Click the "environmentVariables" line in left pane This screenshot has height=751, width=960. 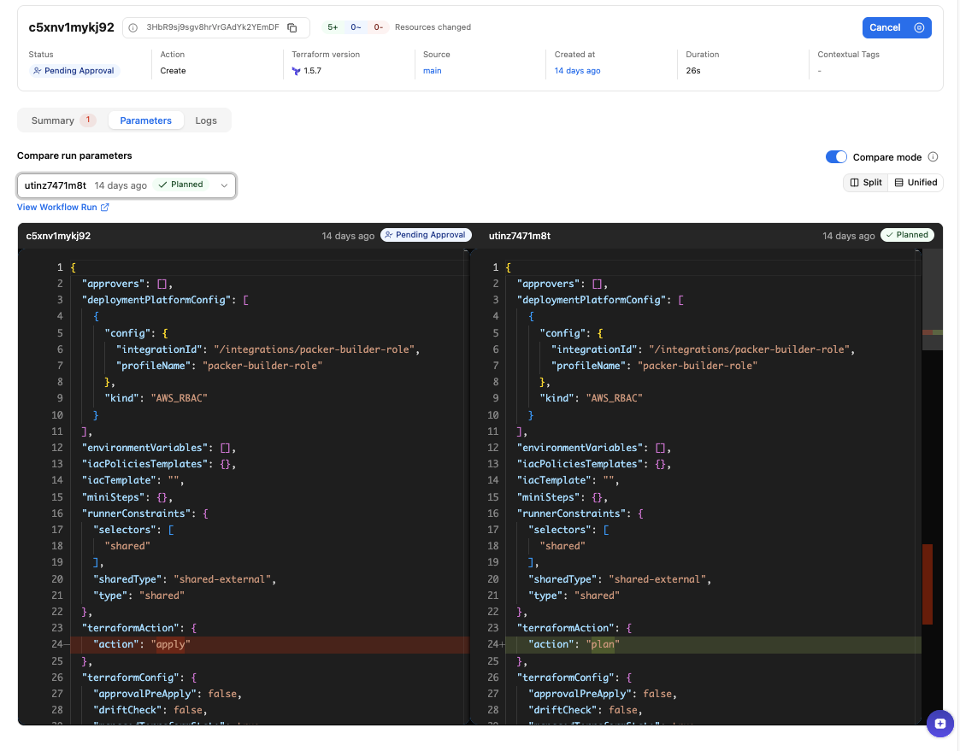(158, 448)
